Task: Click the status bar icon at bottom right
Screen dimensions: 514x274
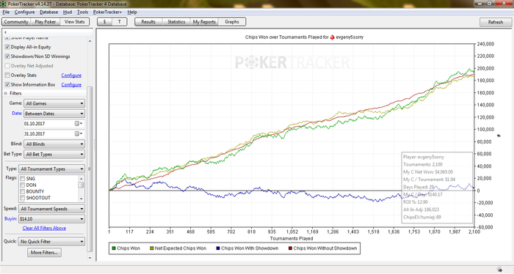Action: pos(499,270)
